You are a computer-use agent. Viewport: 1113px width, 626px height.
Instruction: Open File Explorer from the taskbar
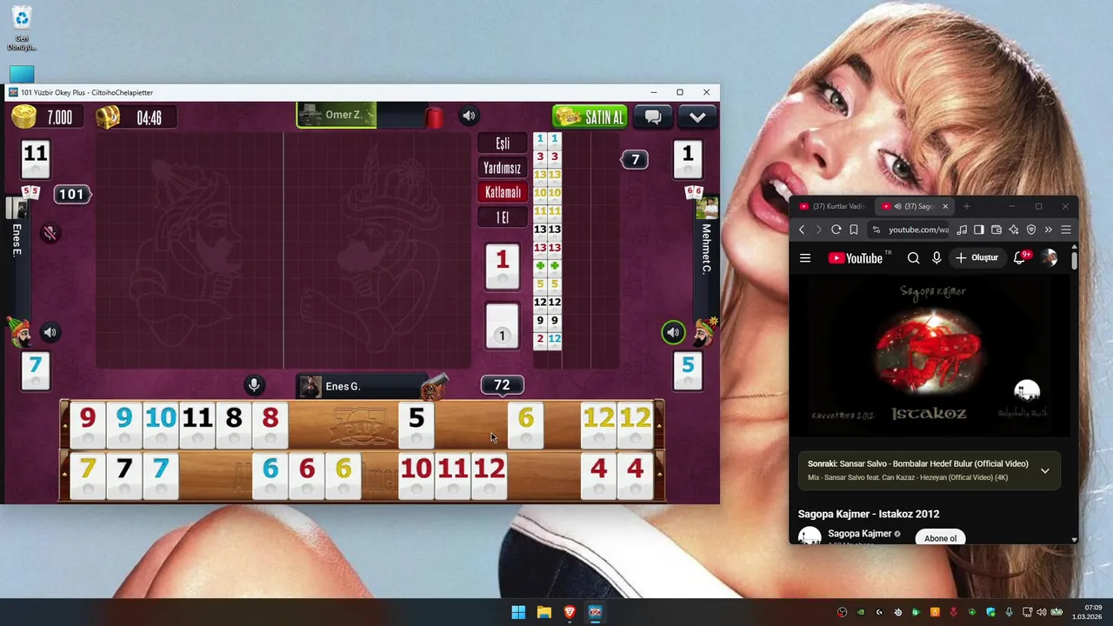click(x=543, y=612)
